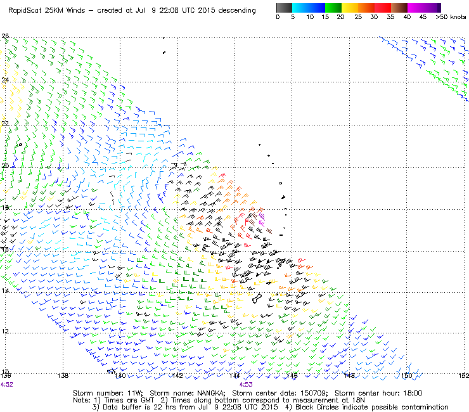Viewport: 469px width, 412px height.
Task: Click the cyan 5-10 knots legend swatch
Action: [300, 8]
